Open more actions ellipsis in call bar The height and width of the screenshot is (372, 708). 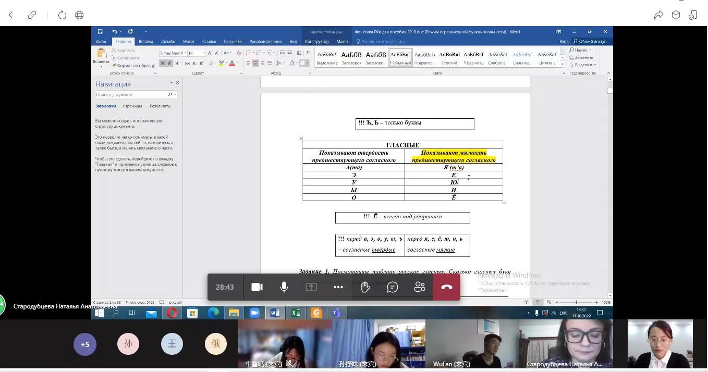click(x=338, y=287)
